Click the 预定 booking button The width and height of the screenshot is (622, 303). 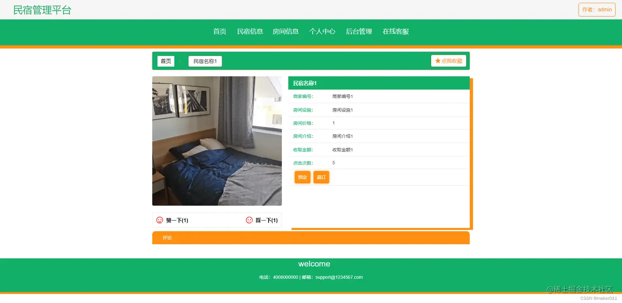tap(302, 177)
